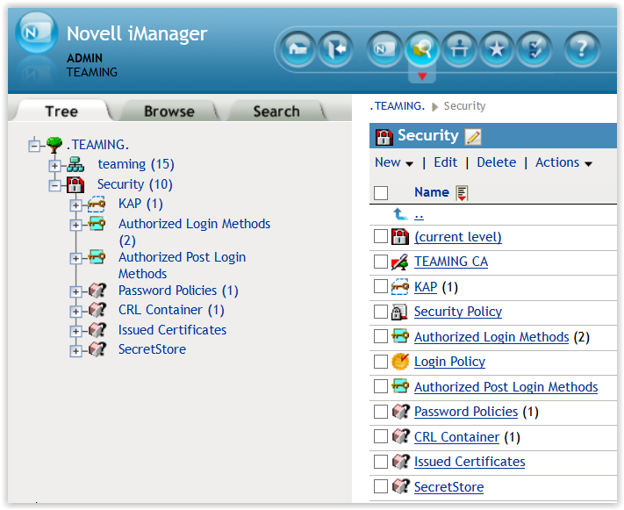Click the sort icon next to Name
This screenshot has width=624, height=510.
462,193
